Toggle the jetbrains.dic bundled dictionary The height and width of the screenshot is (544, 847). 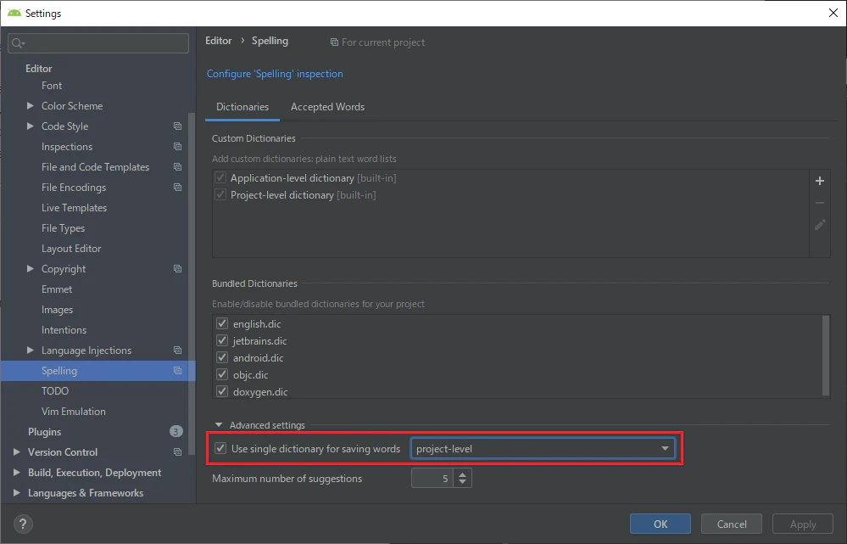tap(222, 340)
